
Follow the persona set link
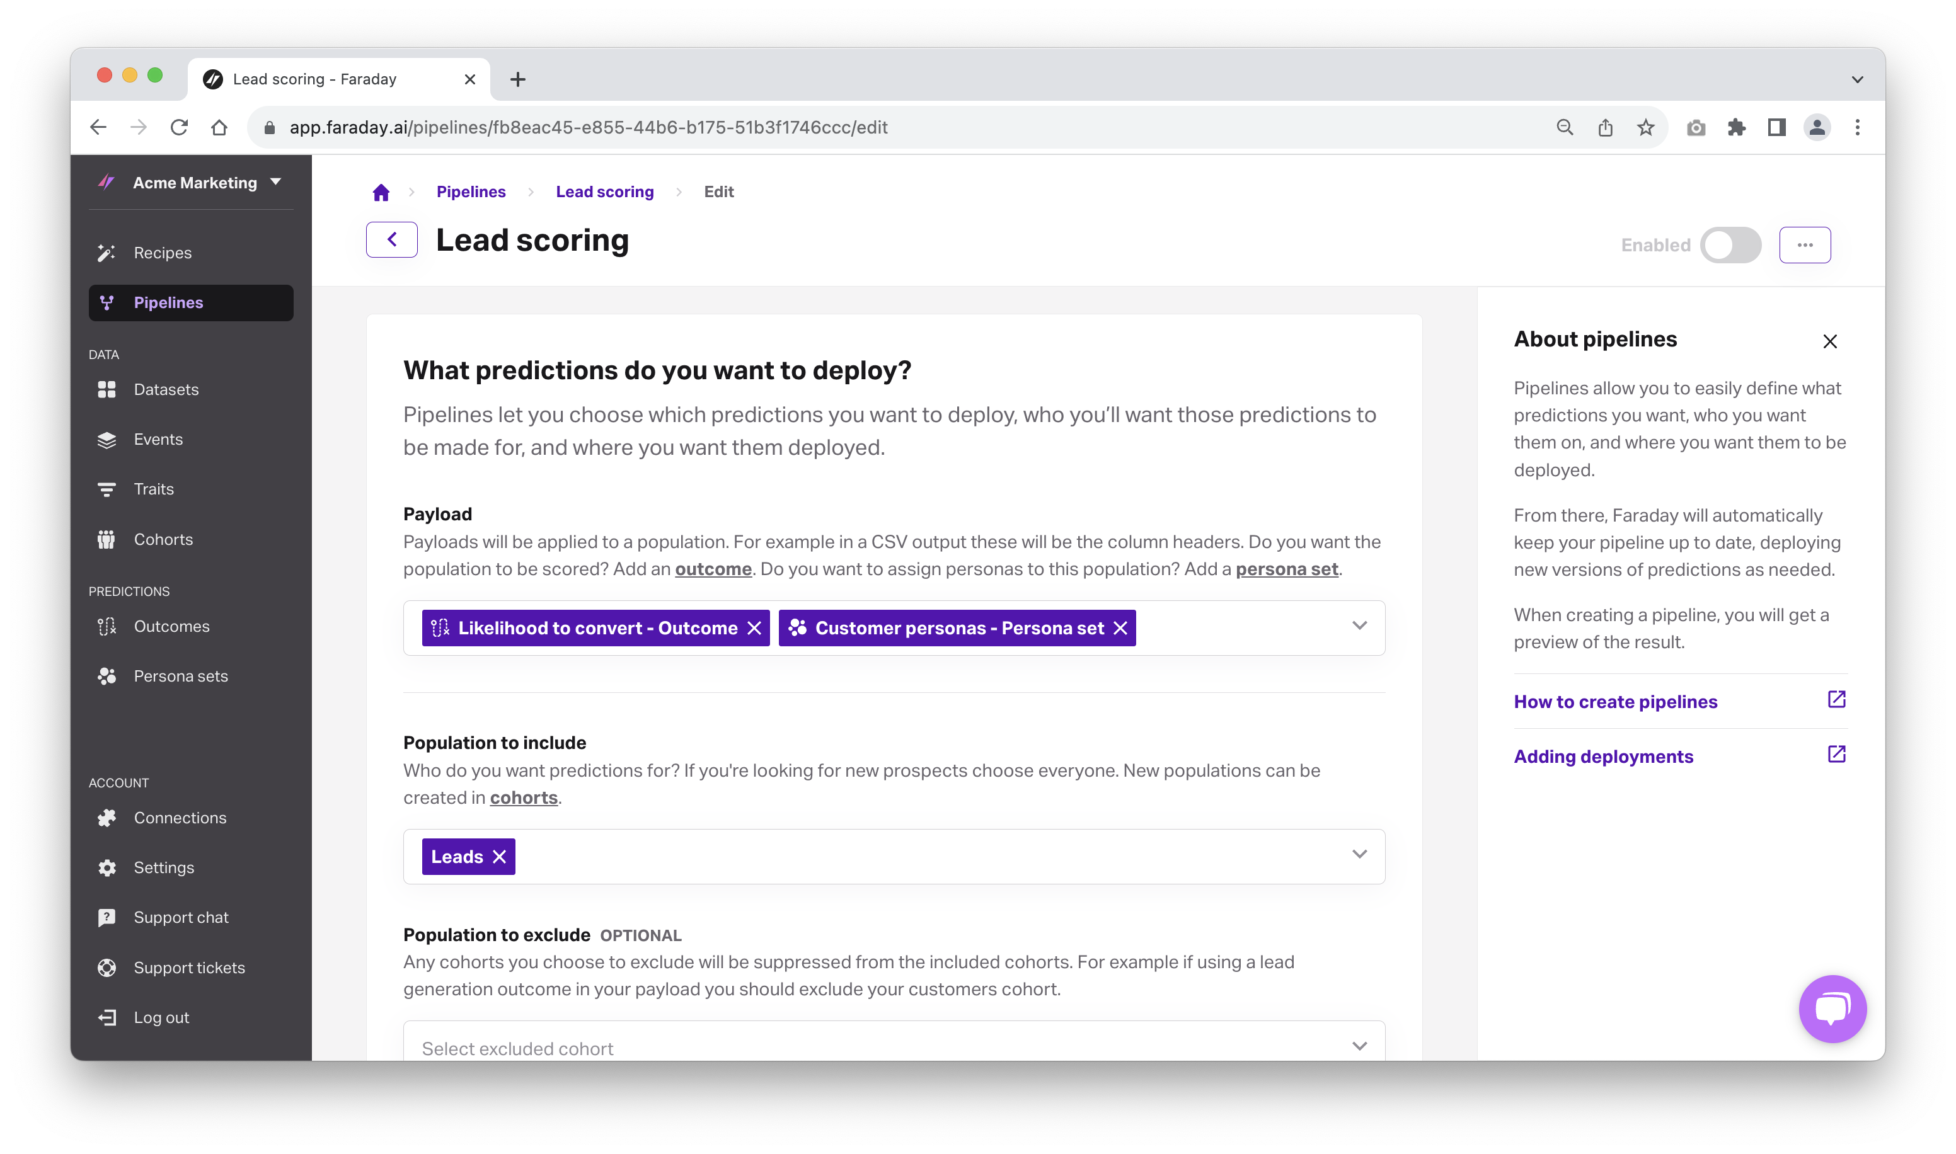click(x=1286, y=569)
